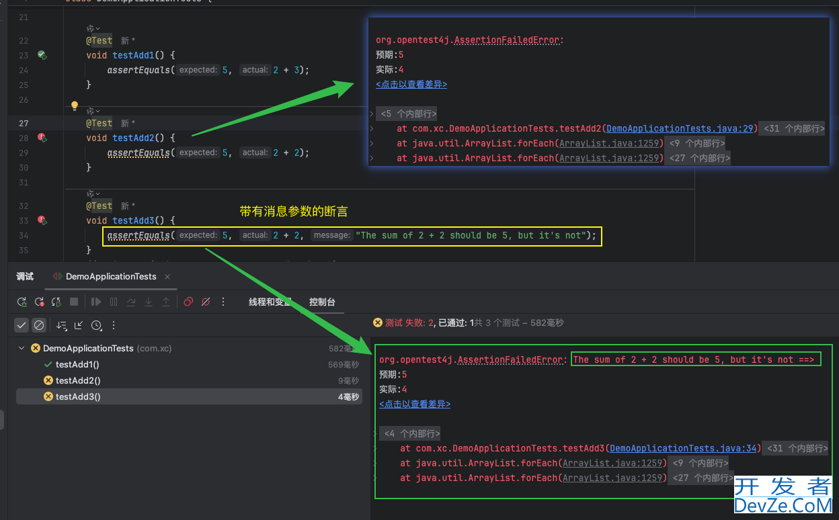Select the DemoApplicationTests debug session tab
Screen dimensions: 839x520
(x=111, y=277)
